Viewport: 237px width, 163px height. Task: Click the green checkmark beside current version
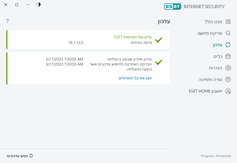(159, 40)
